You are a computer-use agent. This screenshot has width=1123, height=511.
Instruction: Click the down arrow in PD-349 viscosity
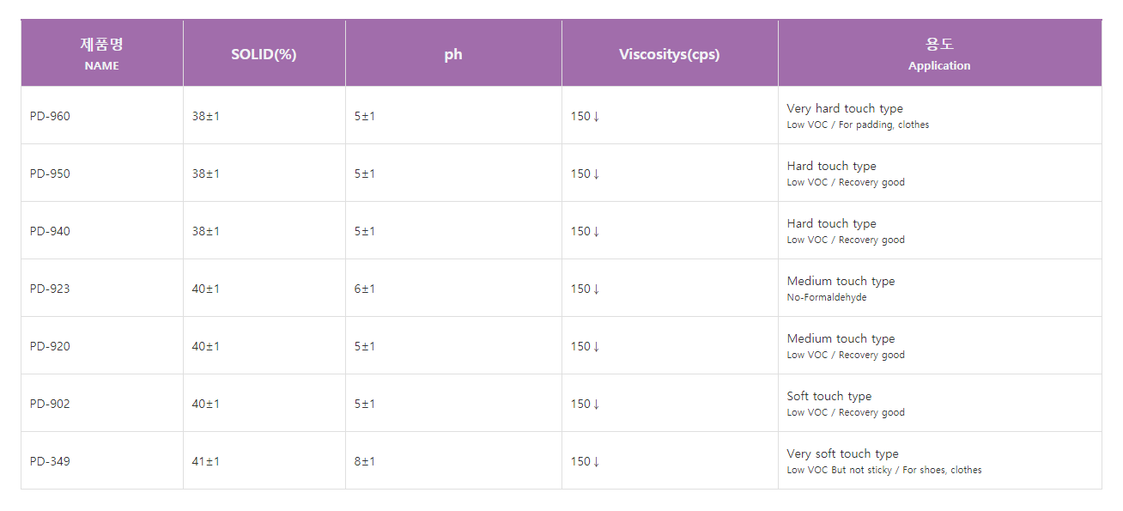pyautogui.click(x=596, y=462)
